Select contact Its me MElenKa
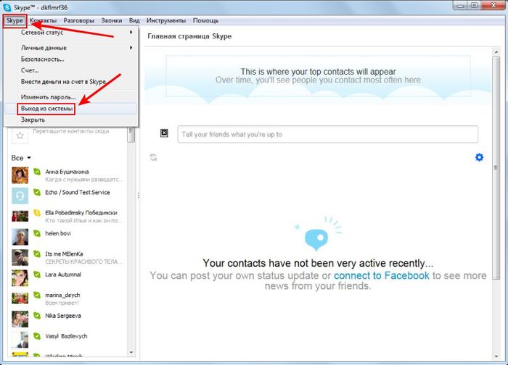The image size is (508, 365). coord(68,258)
